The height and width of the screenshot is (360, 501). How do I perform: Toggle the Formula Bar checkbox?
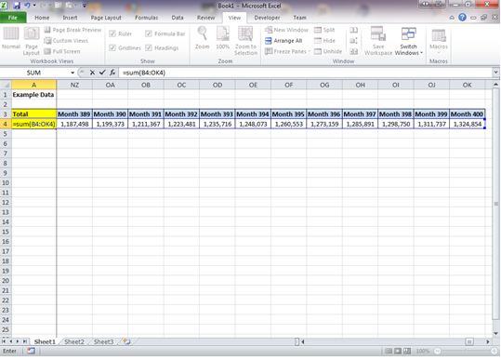tap(165, 33)
